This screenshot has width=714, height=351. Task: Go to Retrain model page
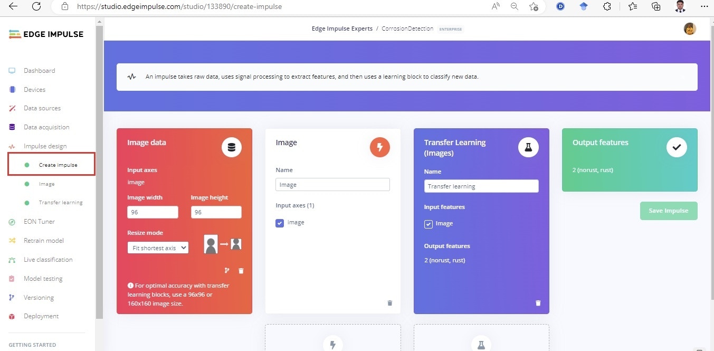(44, 241)
